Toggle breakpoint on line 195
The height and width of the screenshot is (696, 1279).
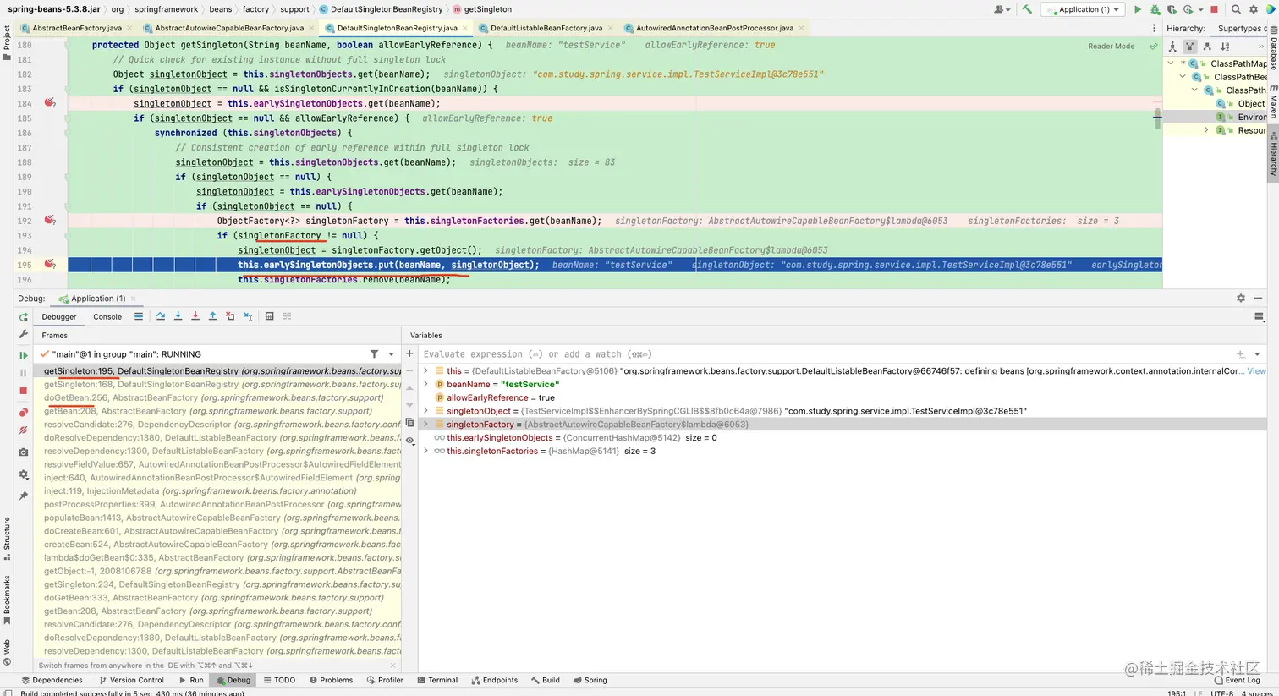point(50,265)
